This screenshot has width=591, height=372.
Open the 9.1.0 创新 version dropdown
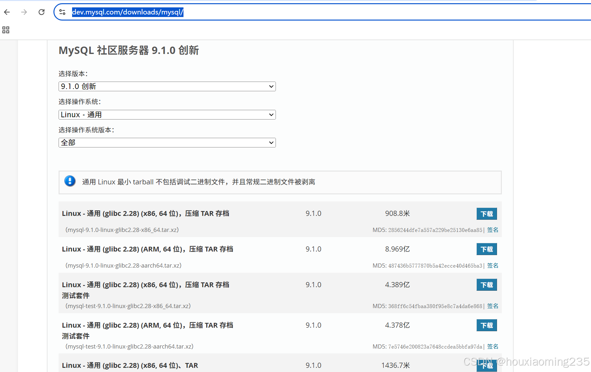pyautogui.click(x=167, y=86)
